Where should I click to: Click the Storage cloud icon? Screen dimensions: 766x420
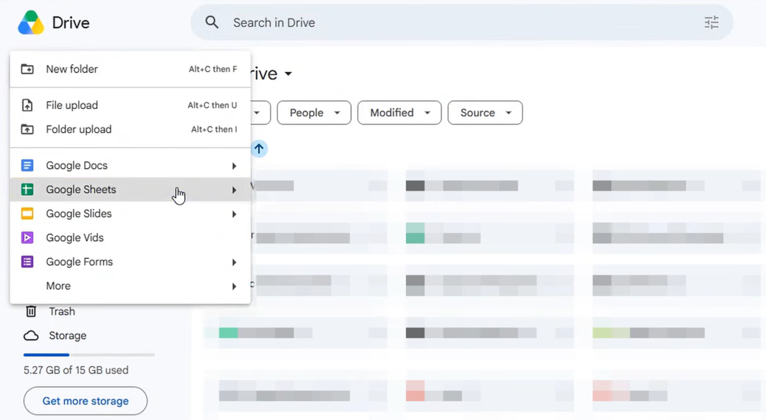[31, 336]
